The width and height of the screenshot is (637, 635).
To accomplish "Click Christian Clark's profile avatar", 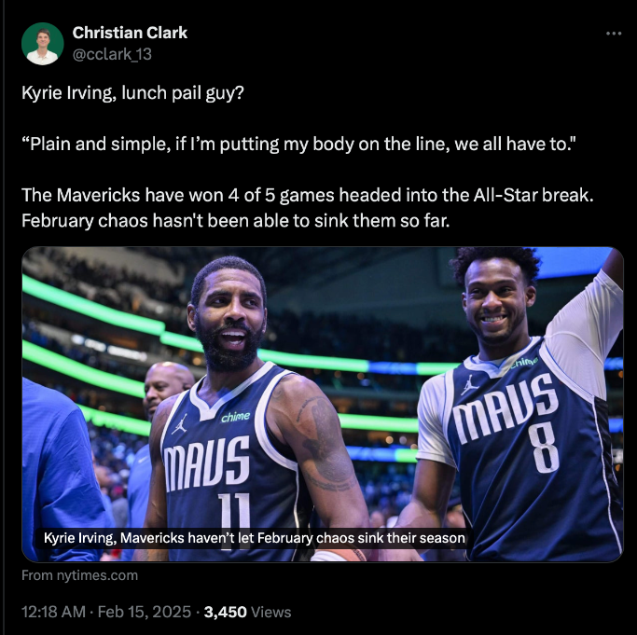I will pyautogui.click(x=43, y=44).
